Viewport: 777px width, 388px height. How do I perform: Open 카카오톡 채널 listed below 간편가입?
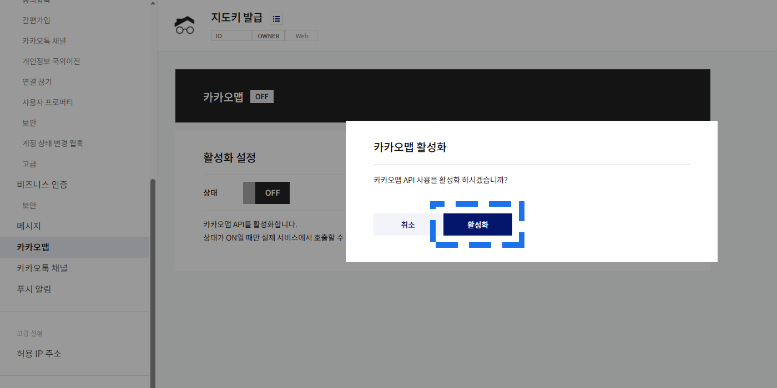(x=44, y=41)
